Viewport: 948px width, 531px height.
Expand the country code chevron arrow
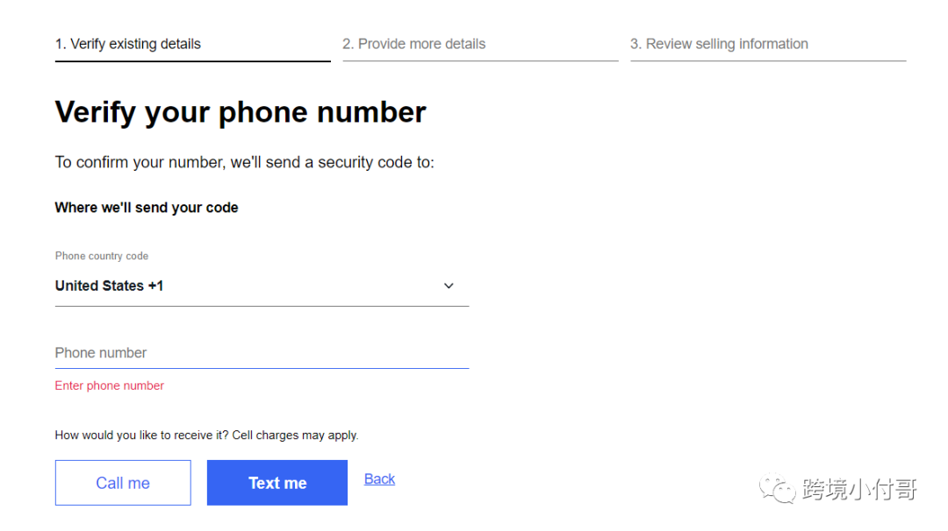point(449,286)
